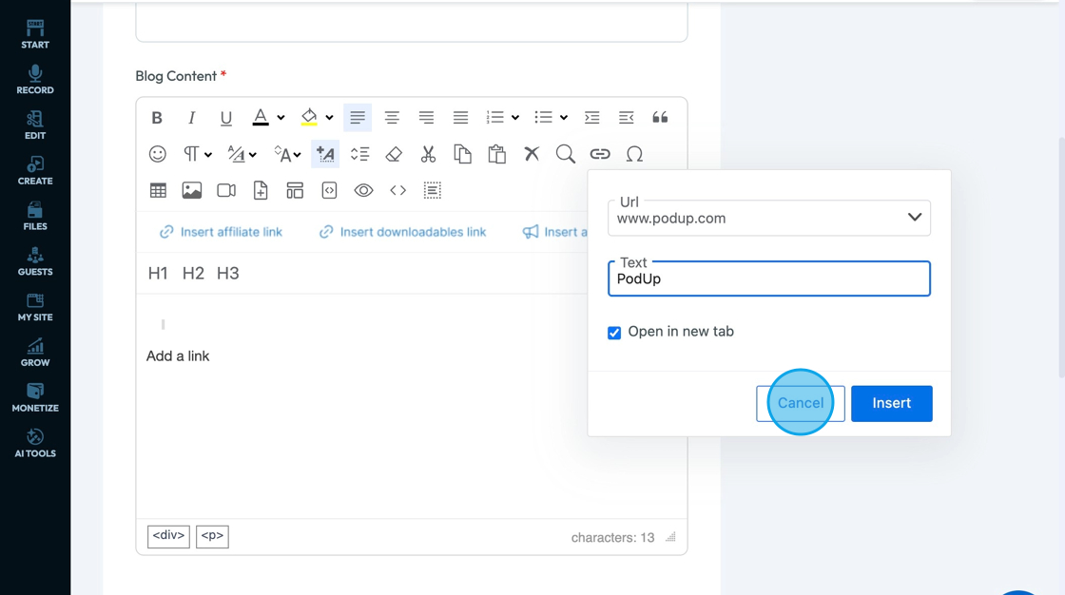
Task: Insert special character omega icon
Action: (634, 154)
